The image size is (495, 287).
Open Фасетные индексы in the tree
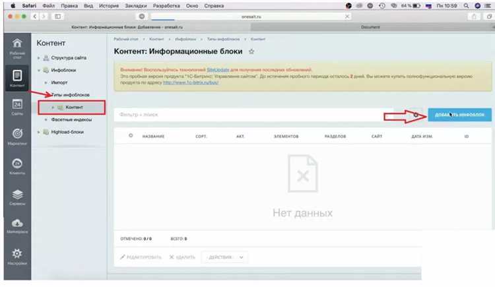[71, 120]
